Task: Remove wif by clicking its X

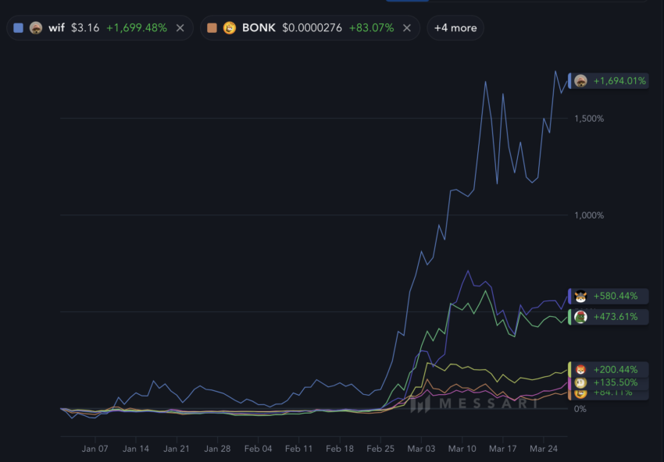Action: (x=179, y=27)
